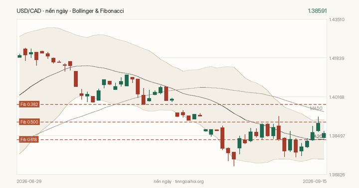Click the 1.40168 price axis label
The height and width of the screenshot is (188, 359).
[337, 97]
